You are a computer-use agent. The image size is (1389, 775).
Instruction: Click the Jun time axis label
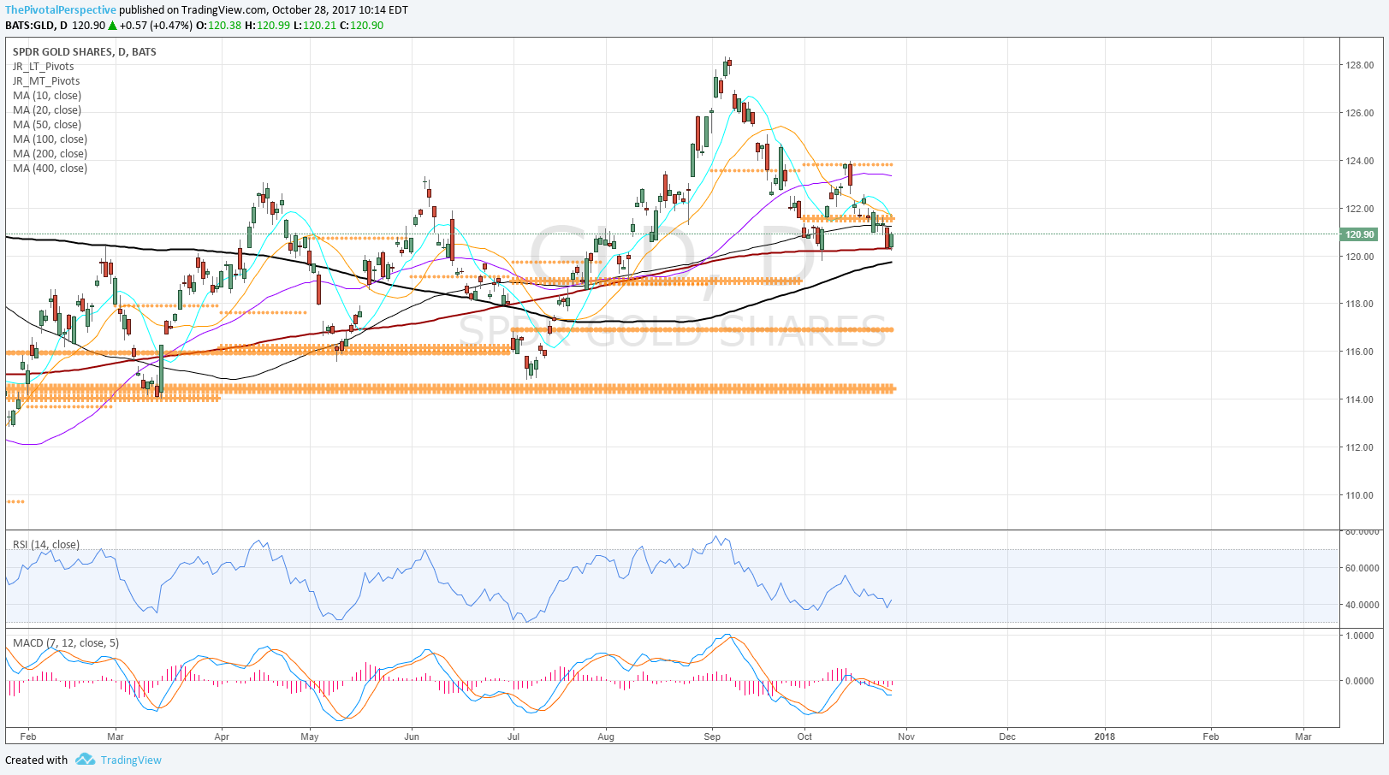(x=412, y=737)
